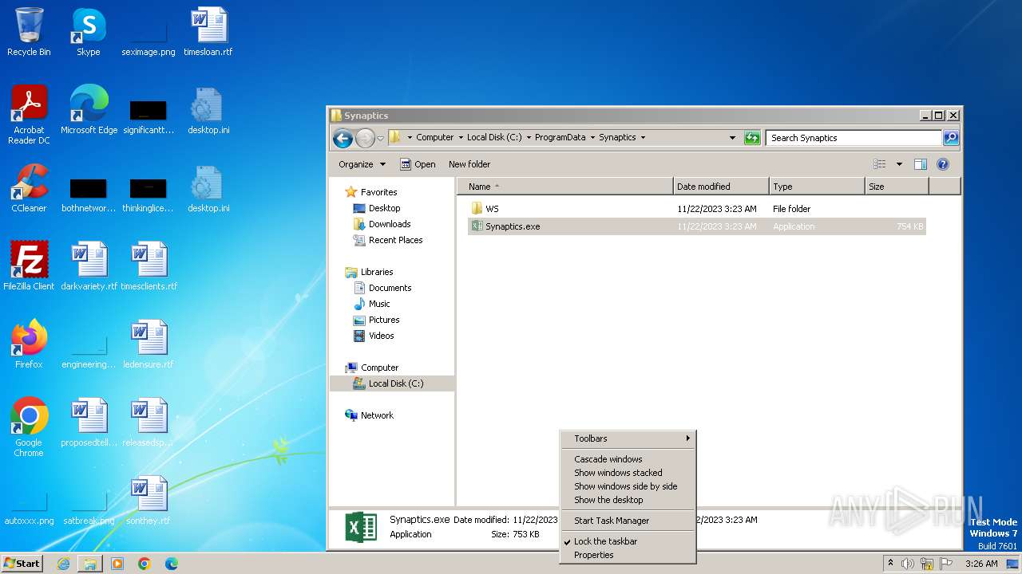Launch Firefox from the desktop
This screenshot has width=1022, height=574.
click(29, 344)
